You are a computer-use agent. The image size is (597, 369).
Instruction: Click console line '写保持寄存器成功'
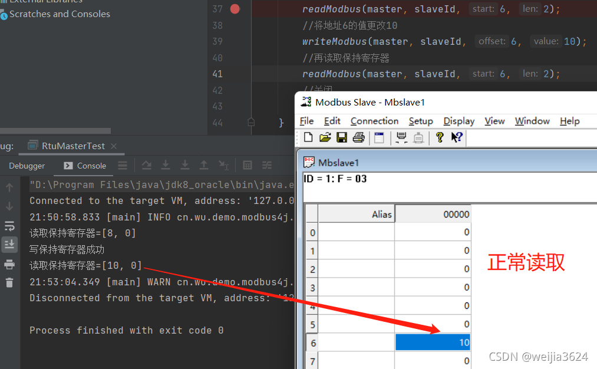pyautogui.click(x=67, y=249)
